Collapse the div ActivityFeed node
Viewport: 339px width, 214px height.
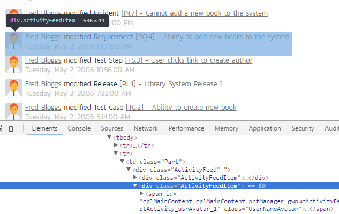[x=129, y=170]
